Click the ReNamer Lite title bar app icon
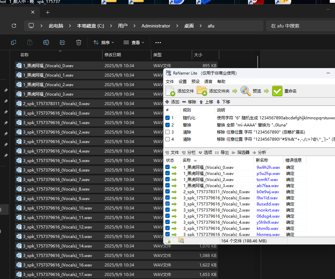This screenshot has height=279, width=335. [x=169, y=73]
